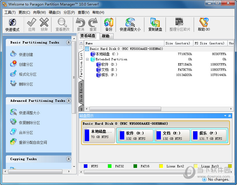Choose 合并分区 in Advanced Partitioning Tasks
Viewport: 237px width, 185px height.
point(26,133)
